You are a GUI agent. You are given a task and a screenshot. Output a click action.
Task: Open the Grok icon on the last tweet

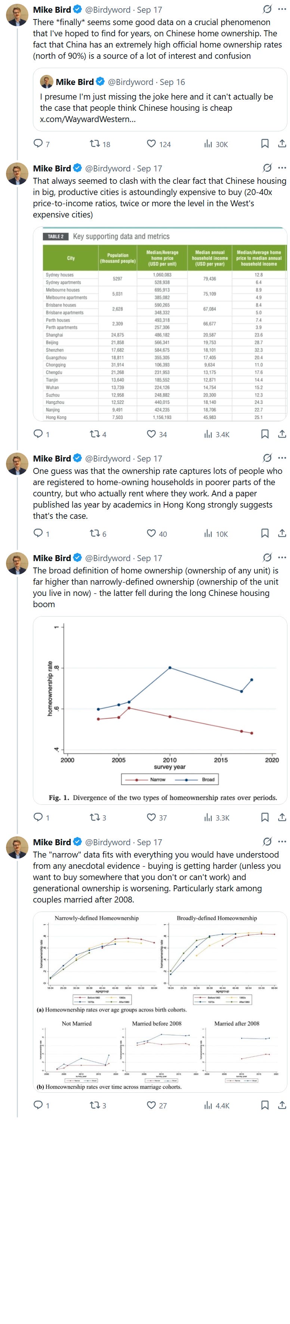(x=267, y=842)
